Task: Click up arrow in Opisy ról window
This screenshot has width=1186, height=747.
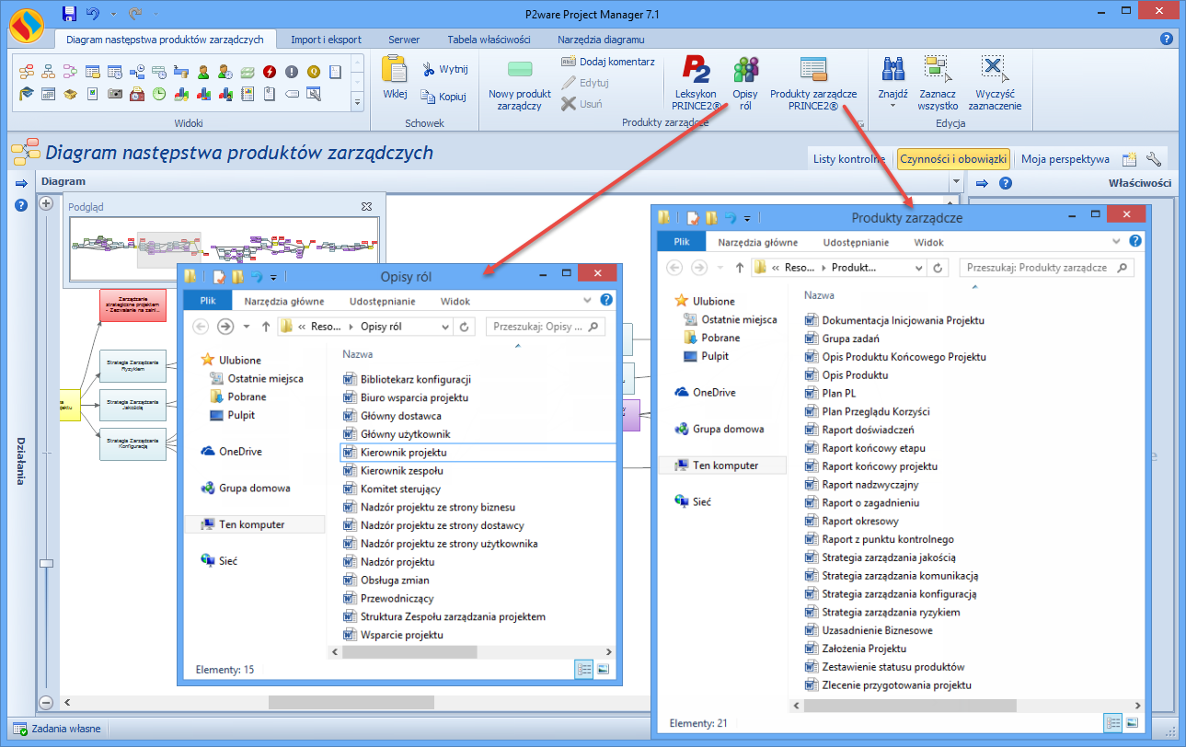Action: coord(266,327)
